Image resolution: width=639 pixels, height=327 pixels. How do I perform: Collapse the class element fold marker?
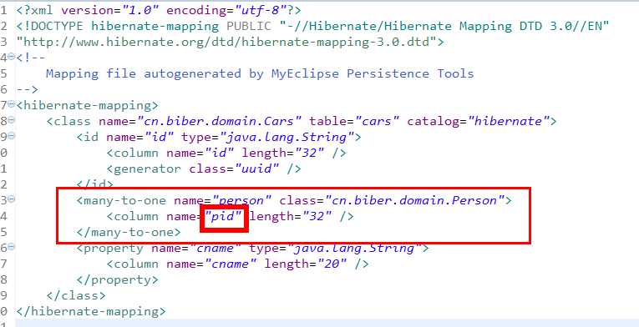(11, 120)
